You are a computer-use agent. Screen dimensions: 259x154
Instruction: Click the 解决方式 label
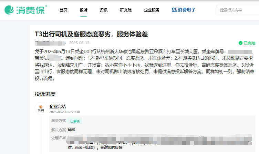pyautogui.click(x=59, y=121)
